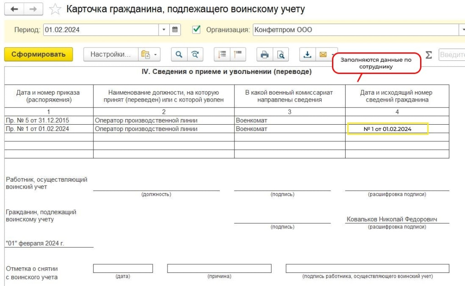Open the Настройки... button
This screenshot has width=465, height=286.
[x=110, y=54]
